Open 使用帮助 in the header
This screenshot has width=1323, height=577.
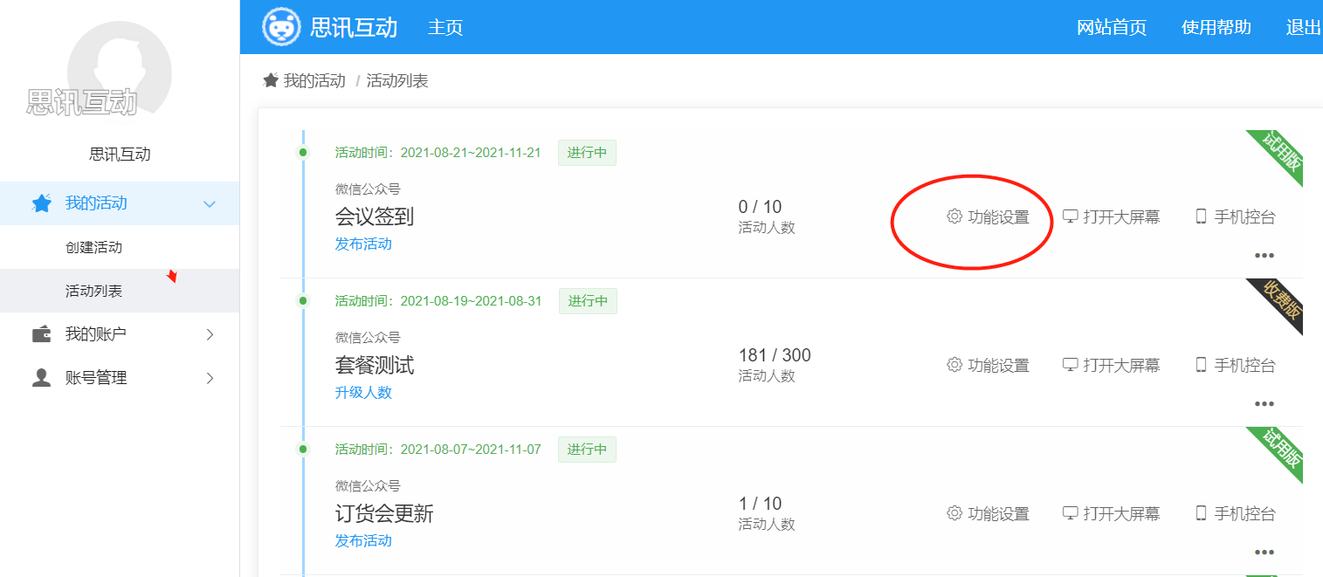(x=1216, y=27)
